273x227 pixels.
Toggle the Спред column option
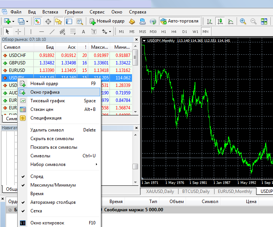click(x=37, y=176)
